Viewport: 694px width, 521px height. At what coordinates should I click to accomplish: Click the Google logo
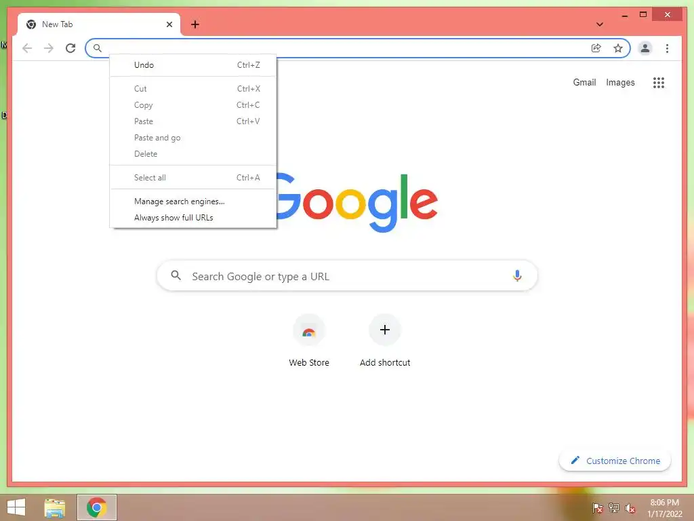356,203
